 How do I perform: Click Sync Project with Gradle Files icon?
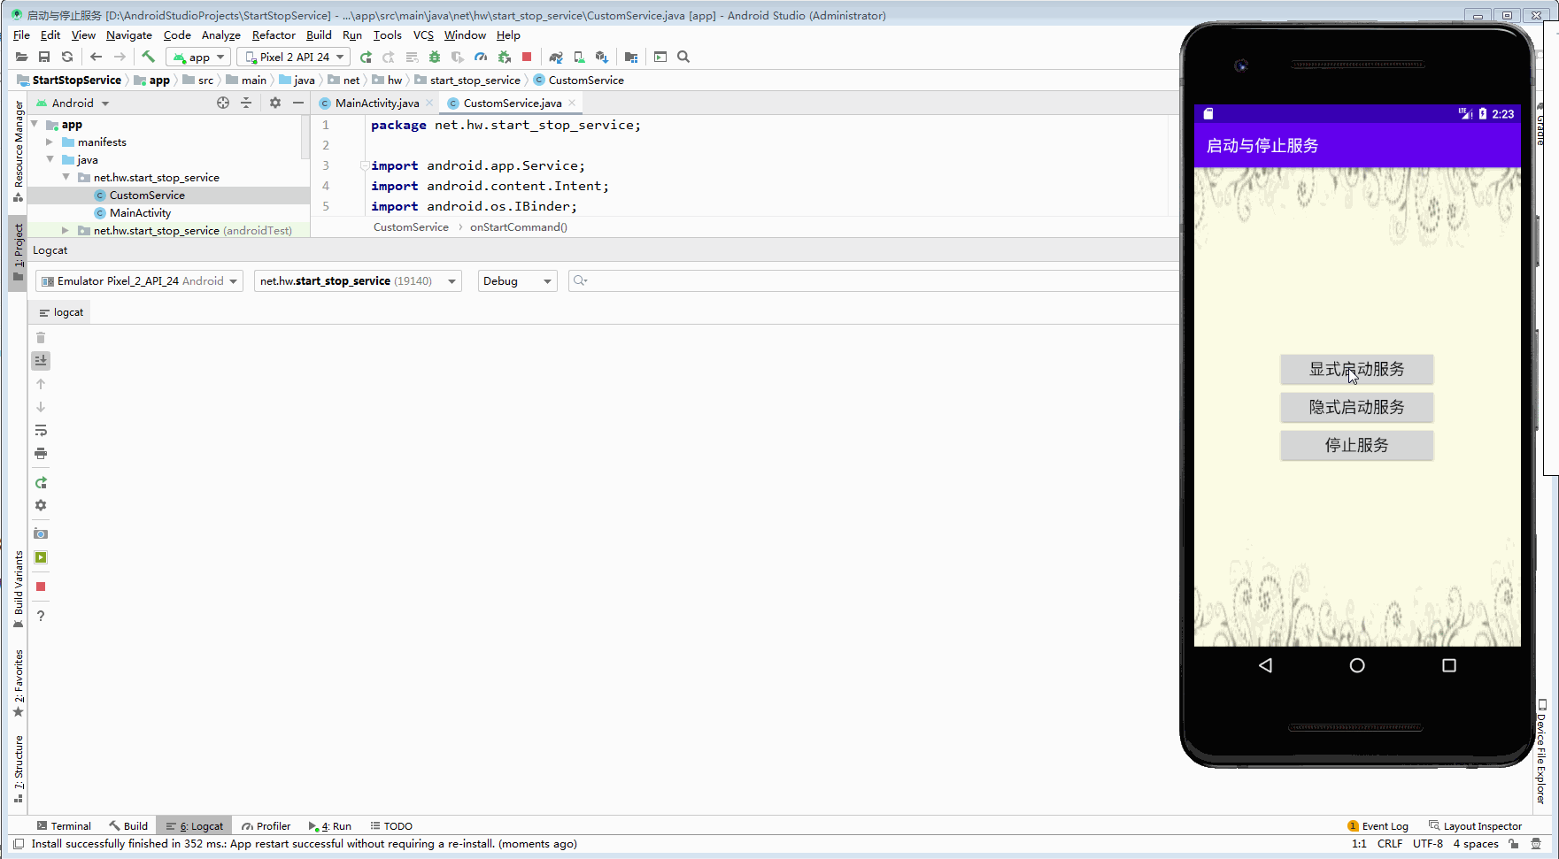(556, 57)
